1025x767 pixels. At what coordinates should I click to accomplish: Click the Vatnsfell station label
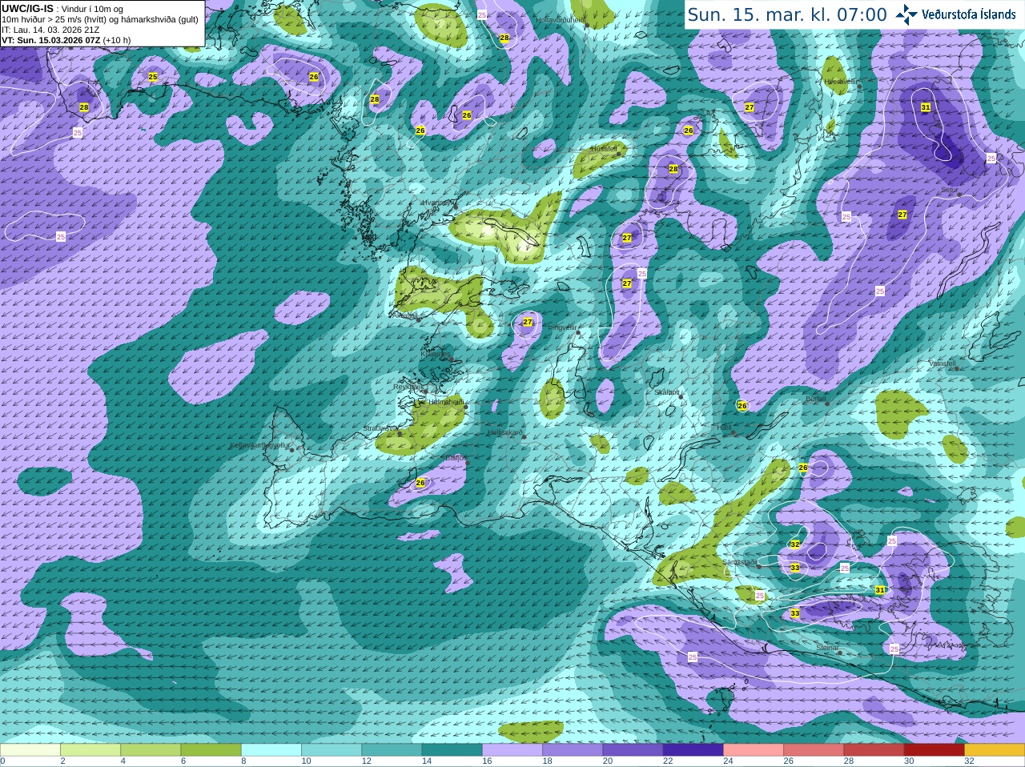(x=943, y=363)
